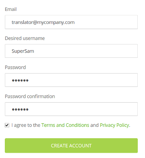Click the word 'Policy' in green link
The image size is (145, 158).
[x=123, y=125]
